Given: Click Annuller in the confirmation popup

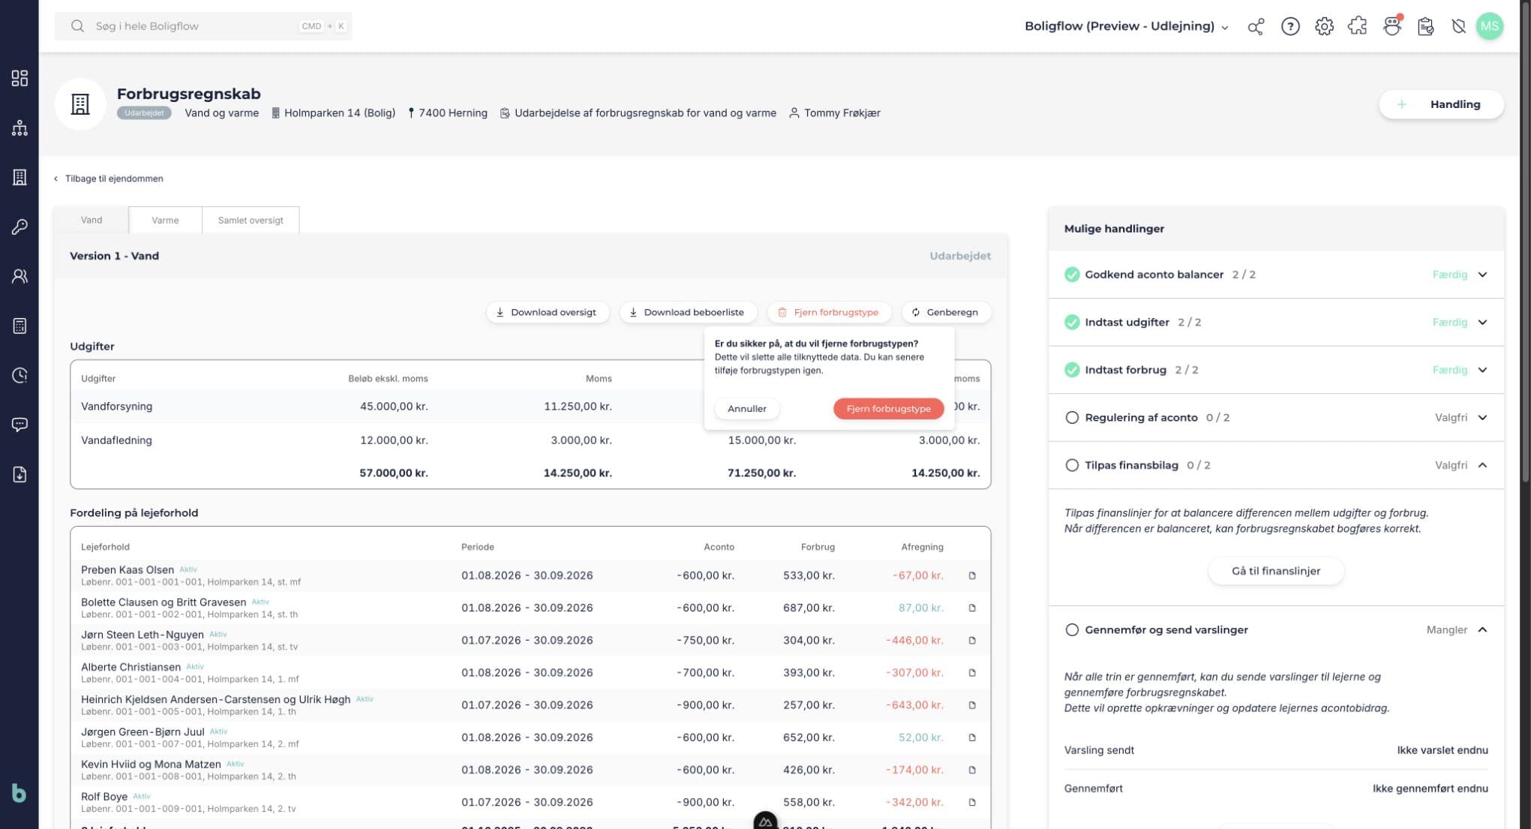Looking at the screenshot, I should (746, 408).
